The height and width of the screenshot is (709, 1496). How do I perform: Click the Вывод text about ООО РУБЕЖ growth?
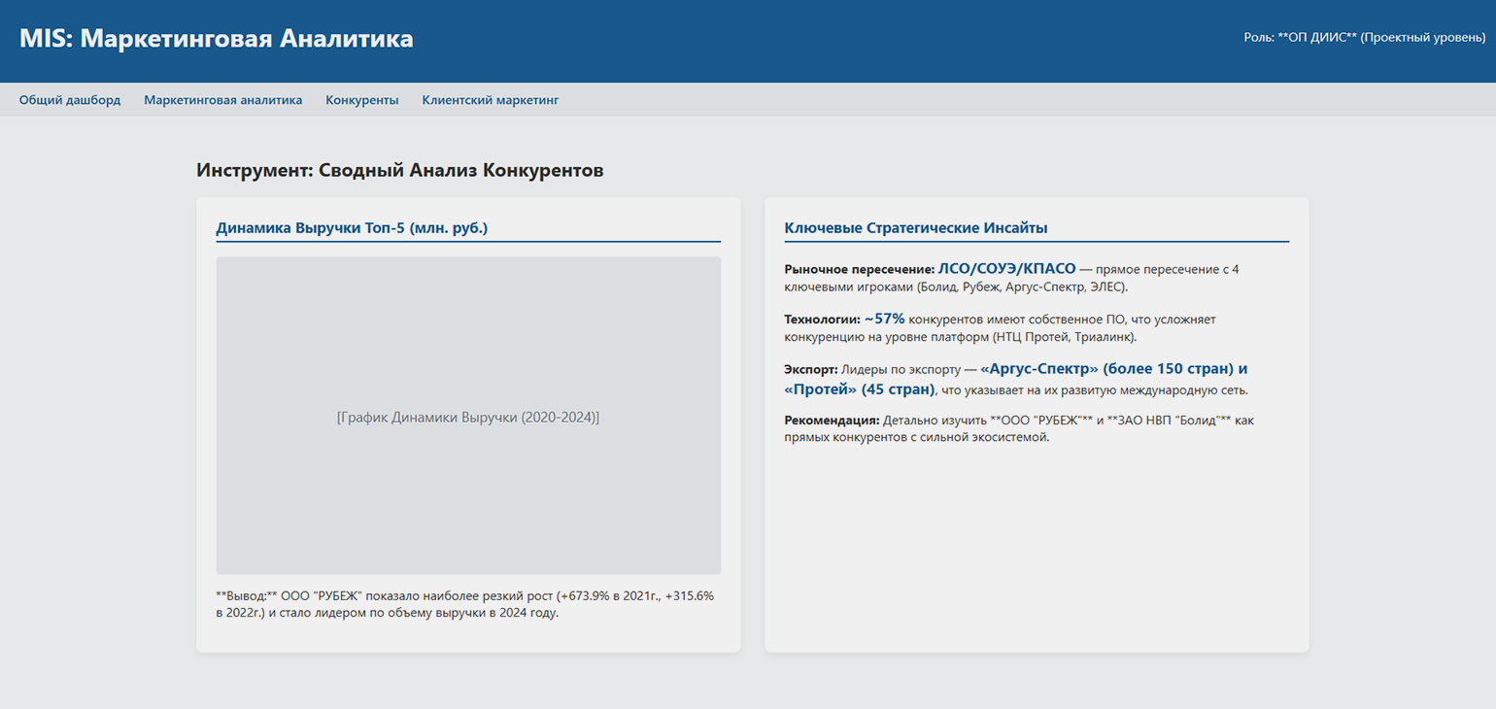(x=464, y=604)
